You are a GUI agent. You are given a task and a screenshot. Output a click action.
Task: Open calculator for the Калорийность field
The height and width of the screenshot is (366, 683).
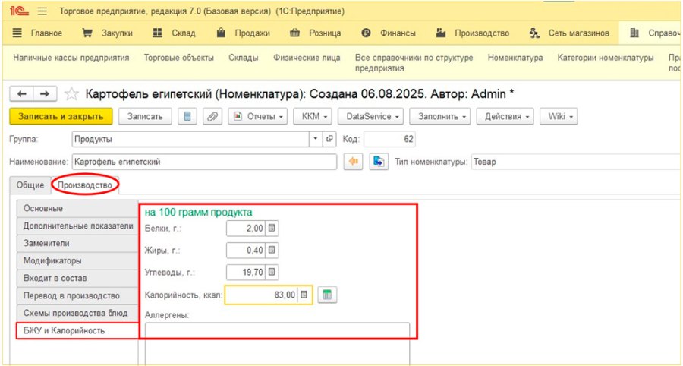coord(304,295)
